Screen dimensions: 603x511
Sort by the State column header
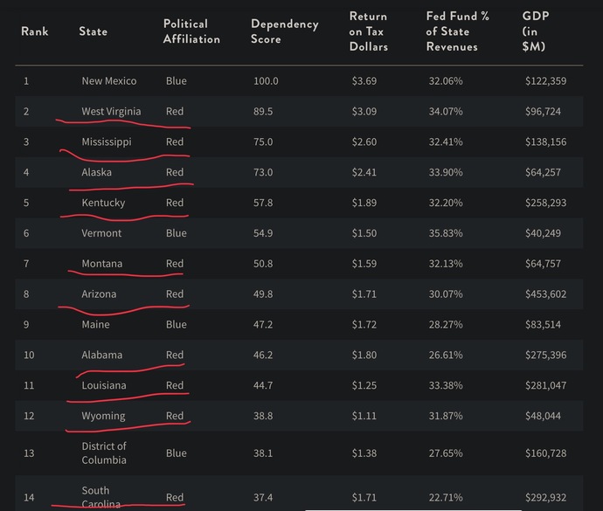coord(93,31)
